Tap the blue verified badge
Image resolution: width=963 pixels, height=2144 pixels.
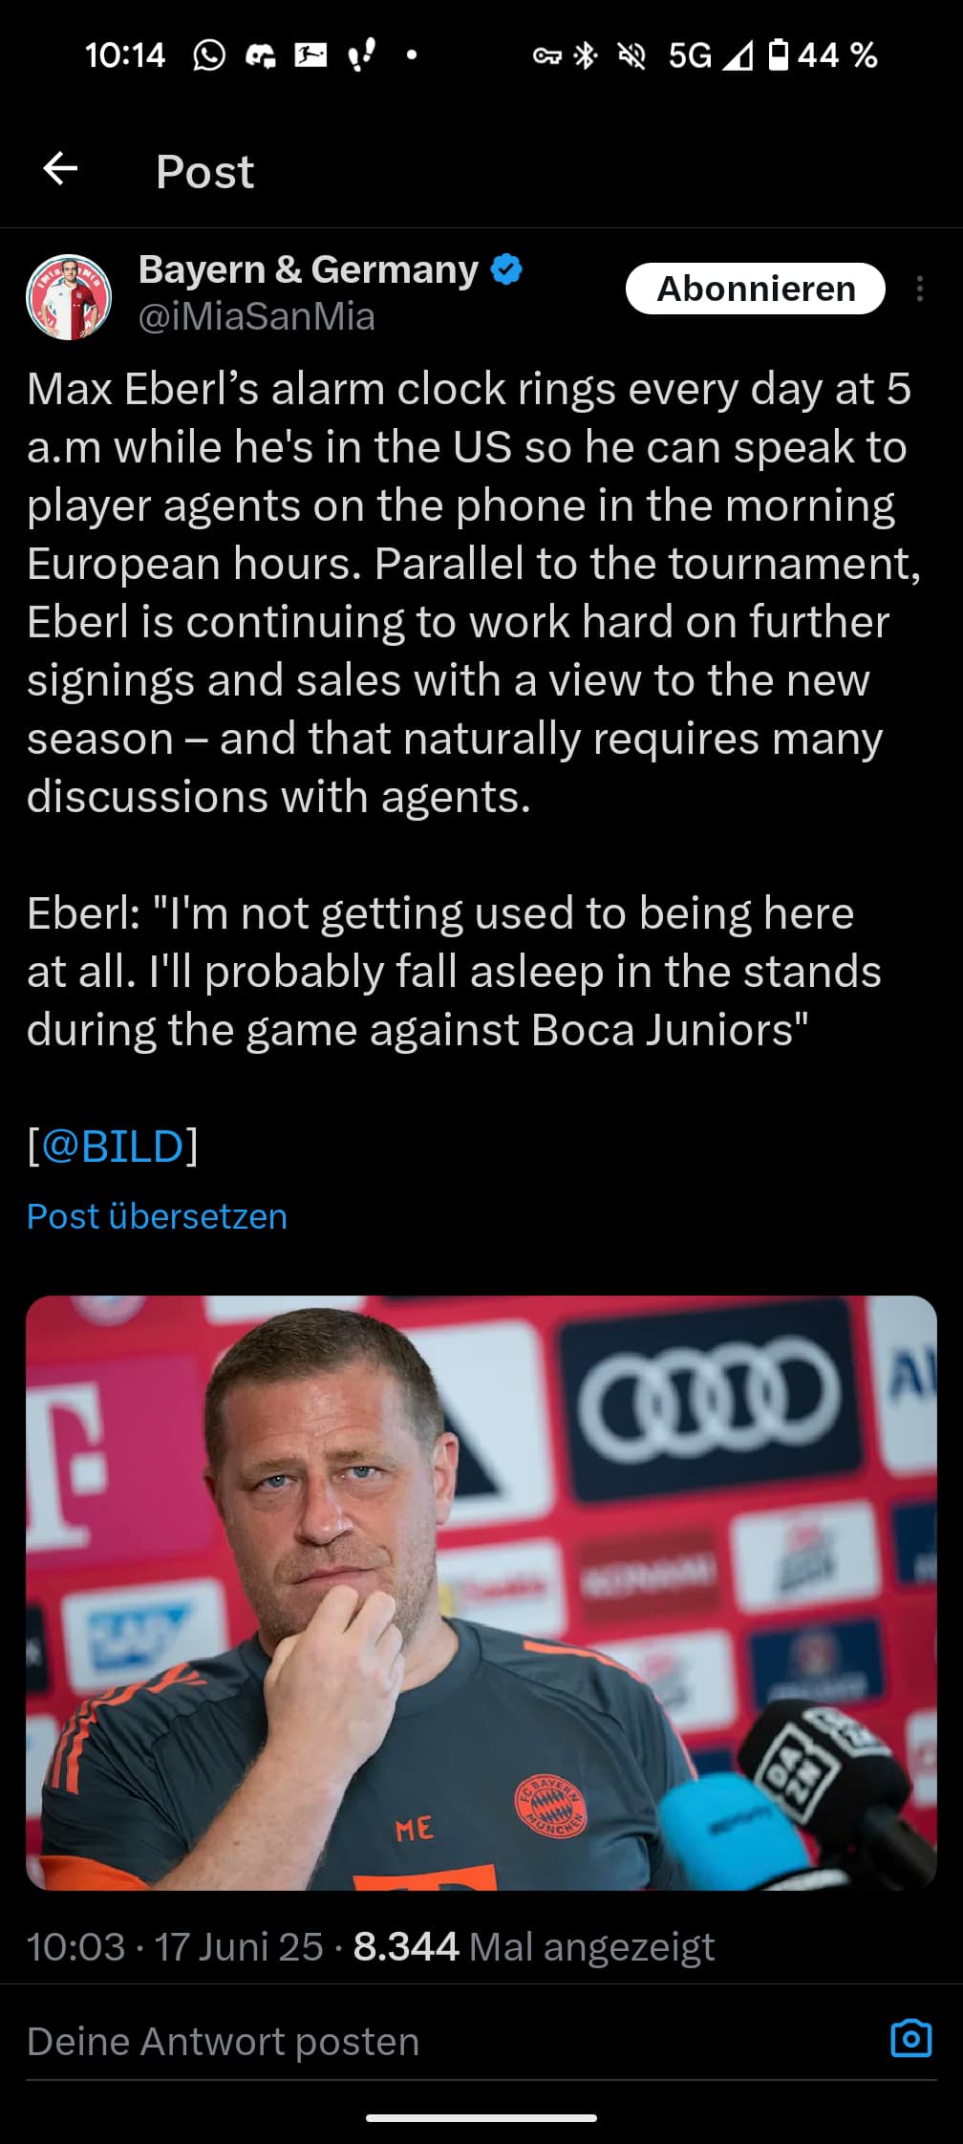(506, 269)
